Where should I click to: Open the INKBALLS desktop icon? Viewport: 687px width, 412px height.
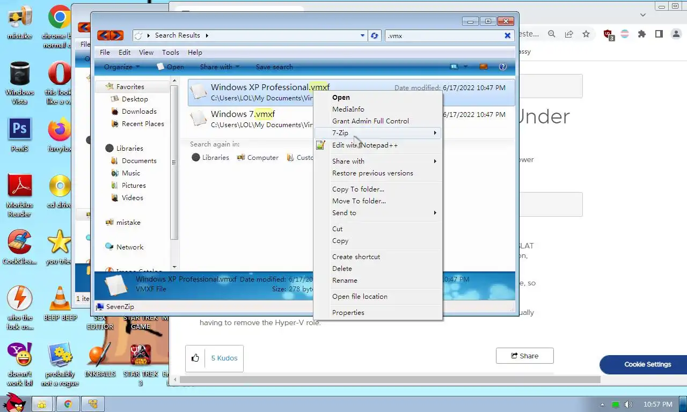[x=100, y=355]
